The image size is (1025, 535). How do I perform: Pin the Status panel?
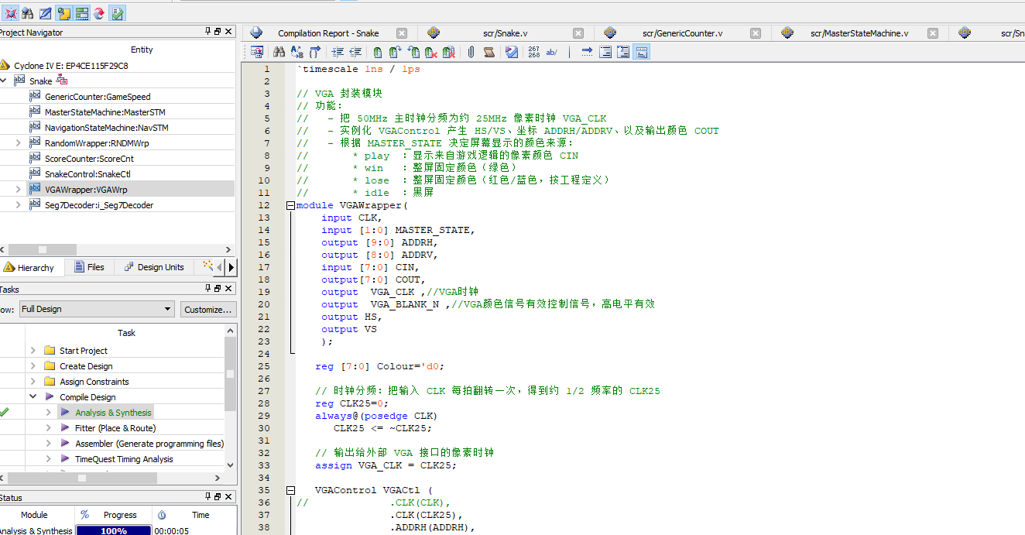[x=207, y=497]
